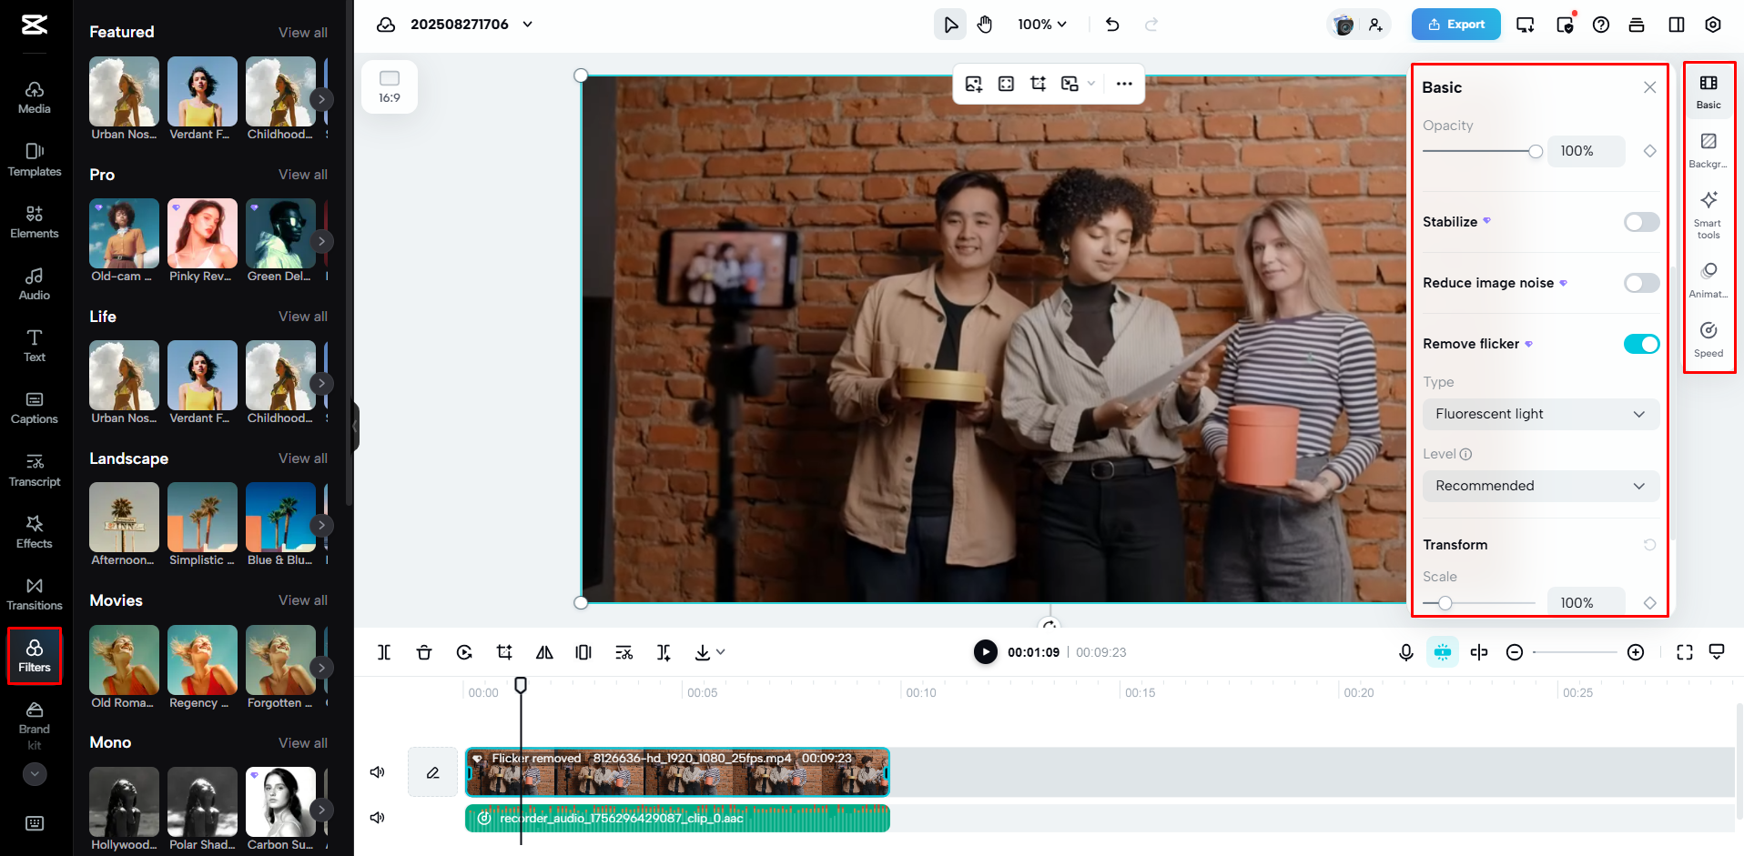
Task: Expand the project name dropdown showing 202508271706
Action: pos(527,25)
